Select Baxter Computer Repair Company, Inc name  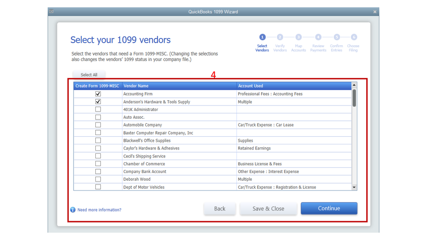(158, 133)
